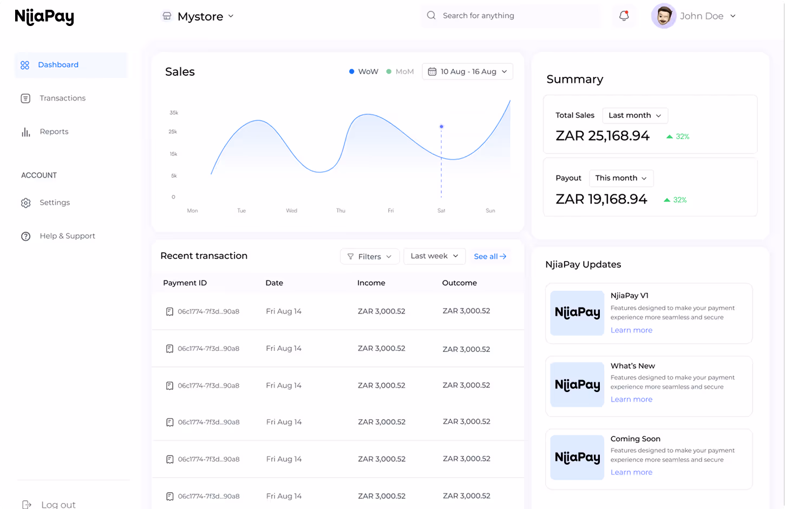Select the Transactions icon in the sidebar

pos(25,98)
